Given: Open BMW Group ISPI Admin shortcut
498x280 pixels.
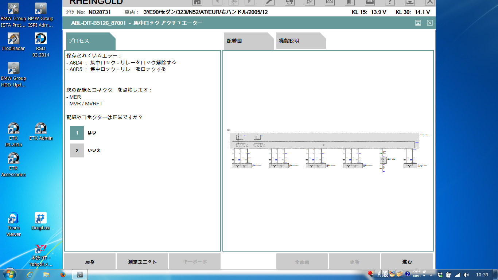Looking at the screenshot, I should pyautogui.click(x=40, y=15).
